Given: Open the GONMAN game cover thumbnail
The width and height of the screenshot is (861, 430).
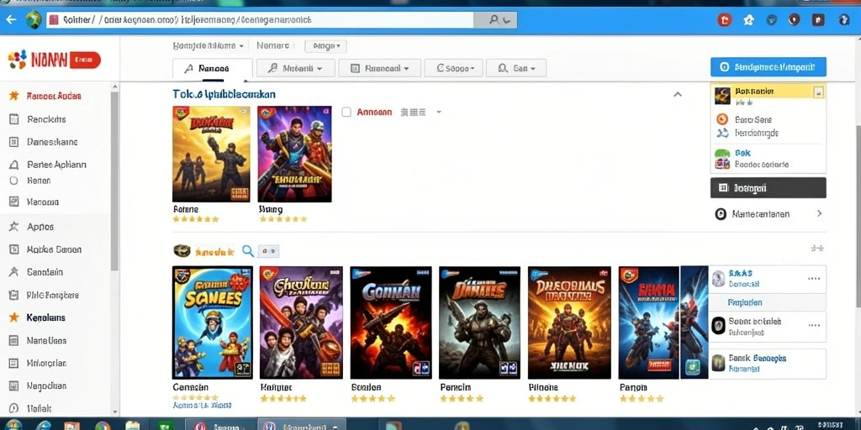Looking at the screenshot, I should point(391,322).
